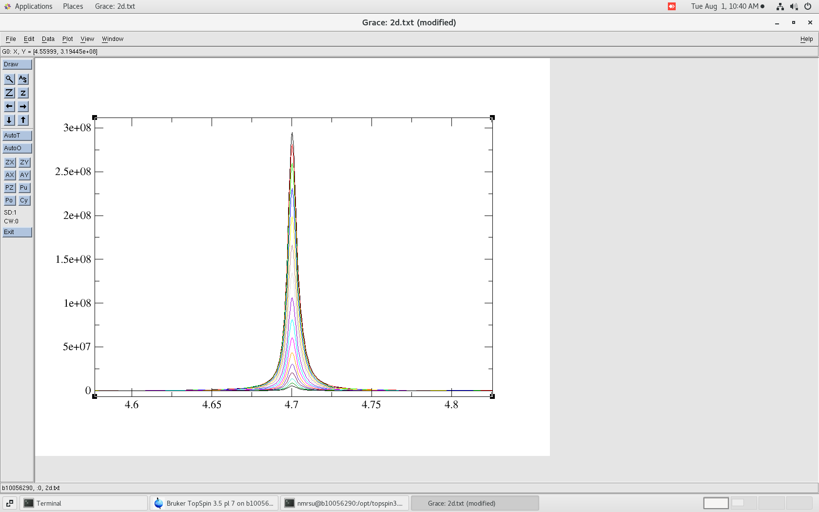Click the Draw button
The image size is (819, 512).
pyautogui.click(x=17, y=64)
